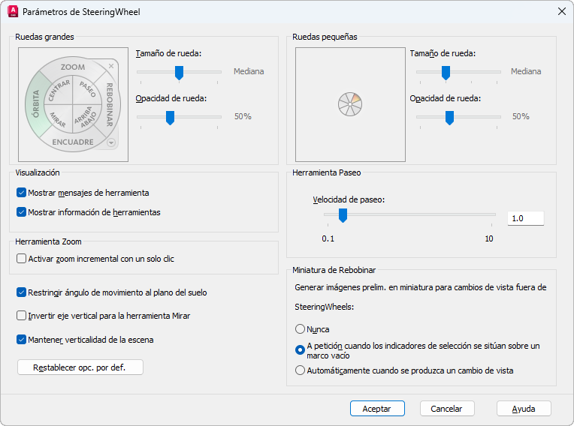Screen dimensions: 574x426
Task: Click the 'Velocidad de paseo:' label
Action: click(349, 199)
